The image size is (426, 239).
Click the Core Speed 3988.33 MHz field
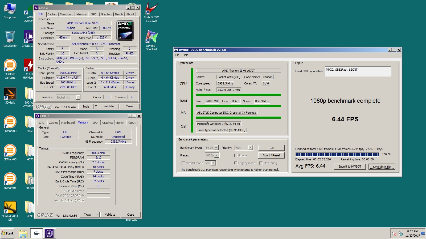[68, 73]
